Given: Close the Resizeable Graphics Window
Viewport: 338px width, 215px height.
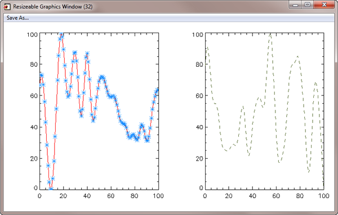Looking at the screenshot, I should (324, 4).
